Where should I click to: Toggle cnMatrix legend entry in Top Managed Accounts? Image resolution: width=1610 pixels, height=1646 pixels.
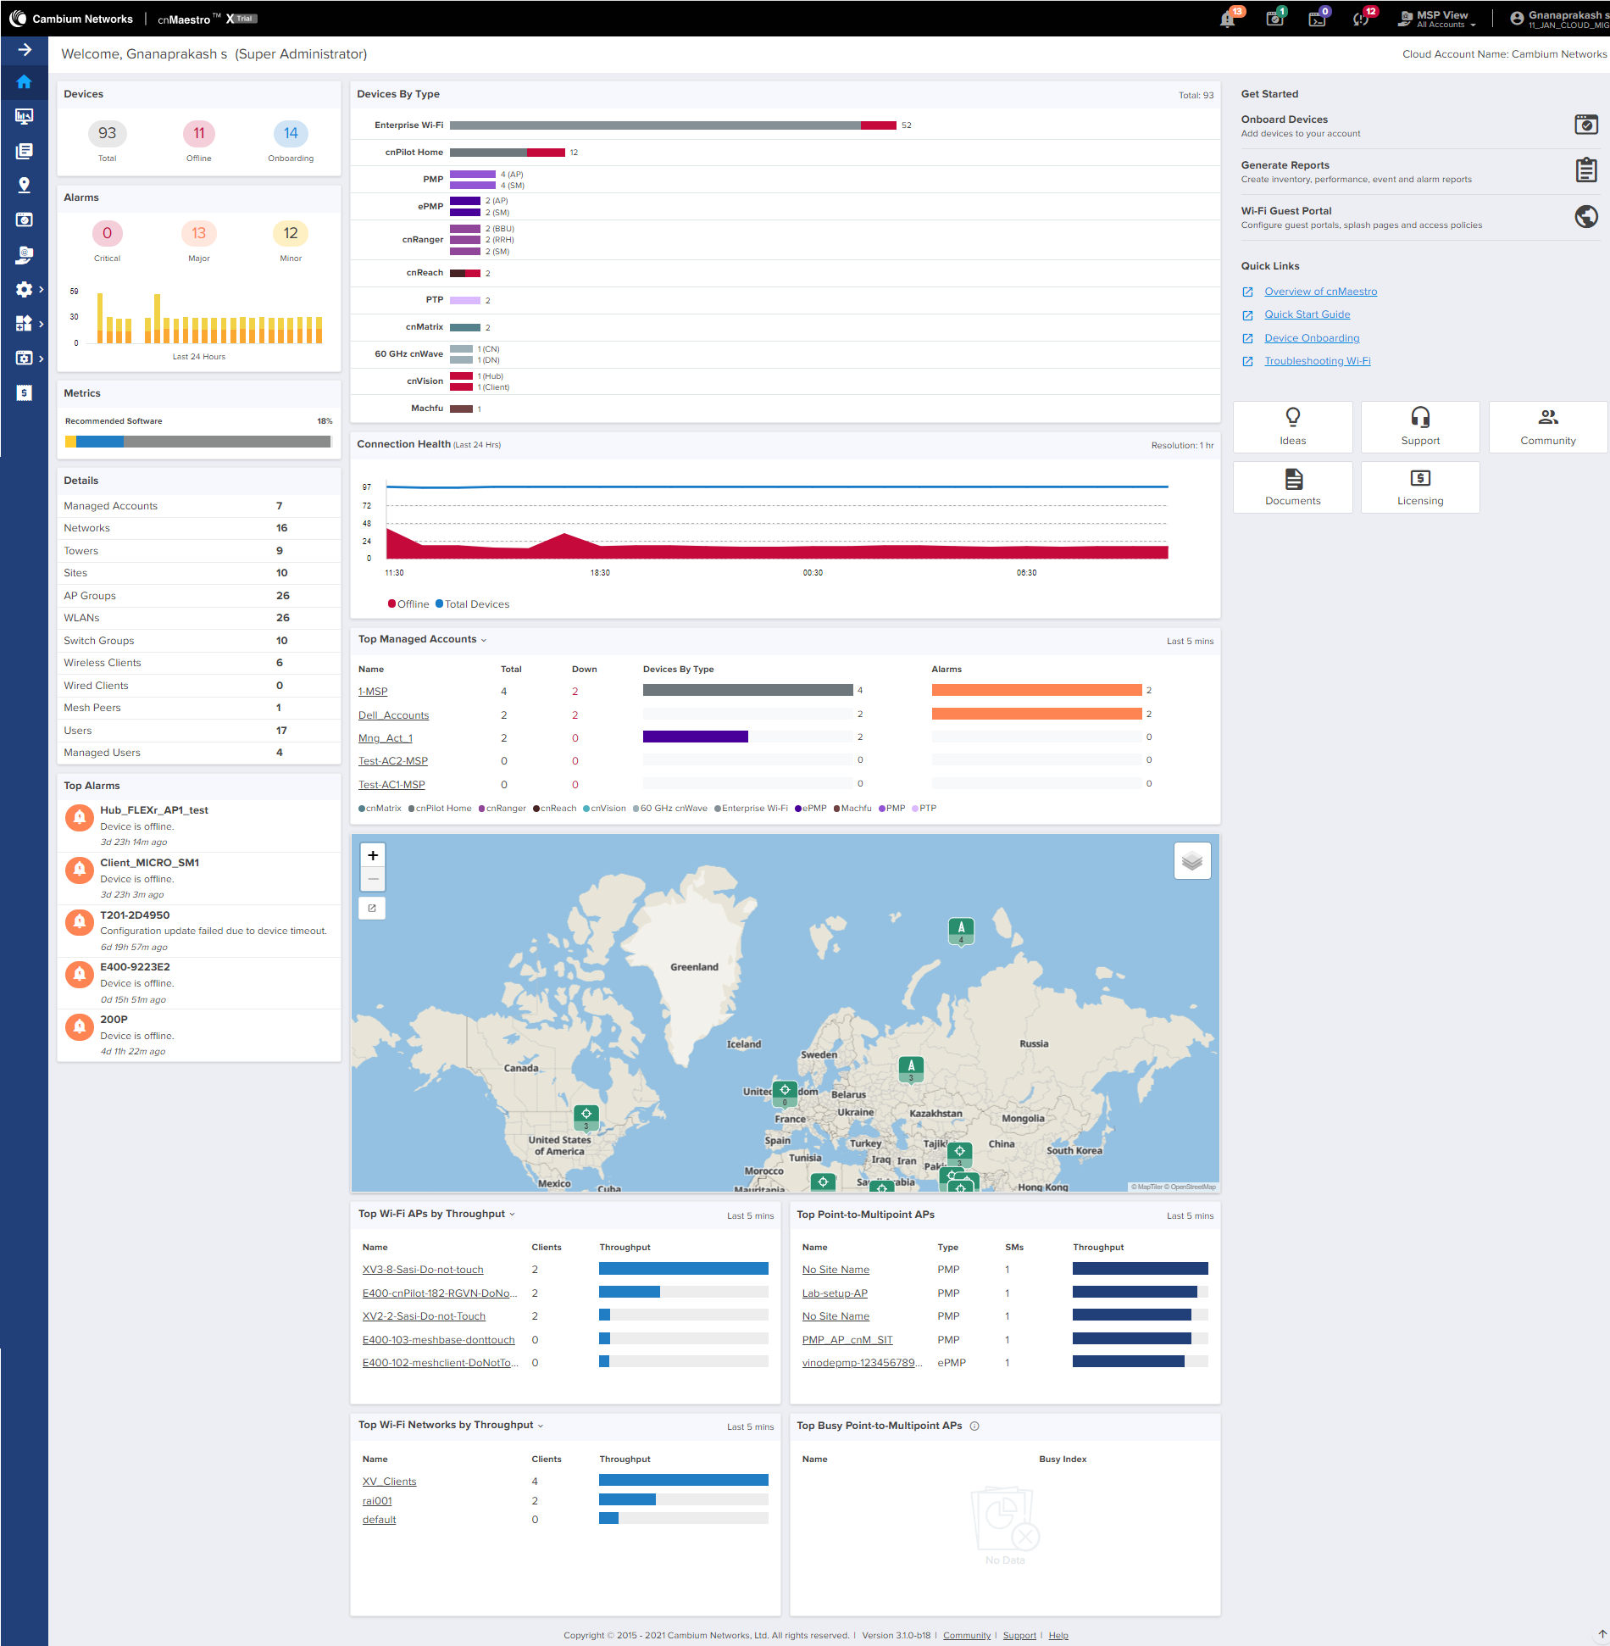[x=380, y=809]
